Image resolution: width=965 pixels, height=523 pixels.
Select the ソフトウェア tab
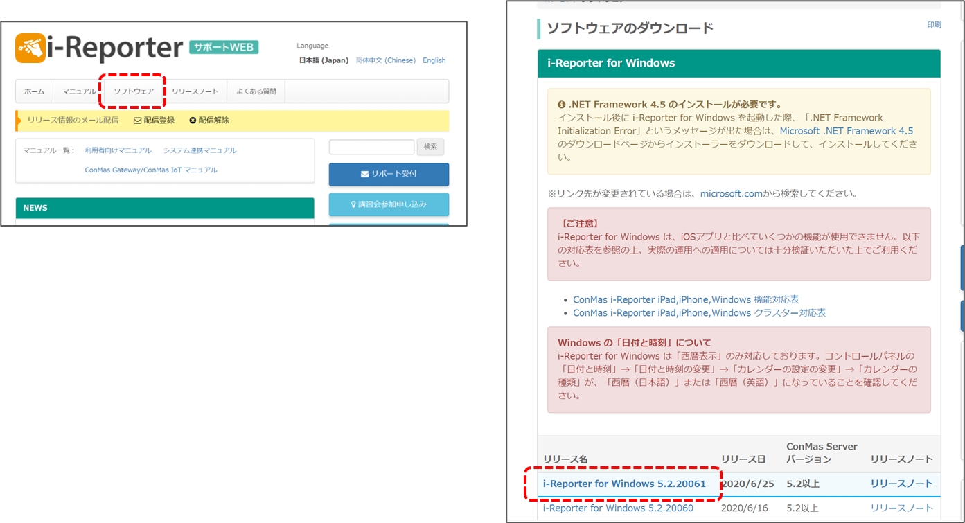pos(134,91)
